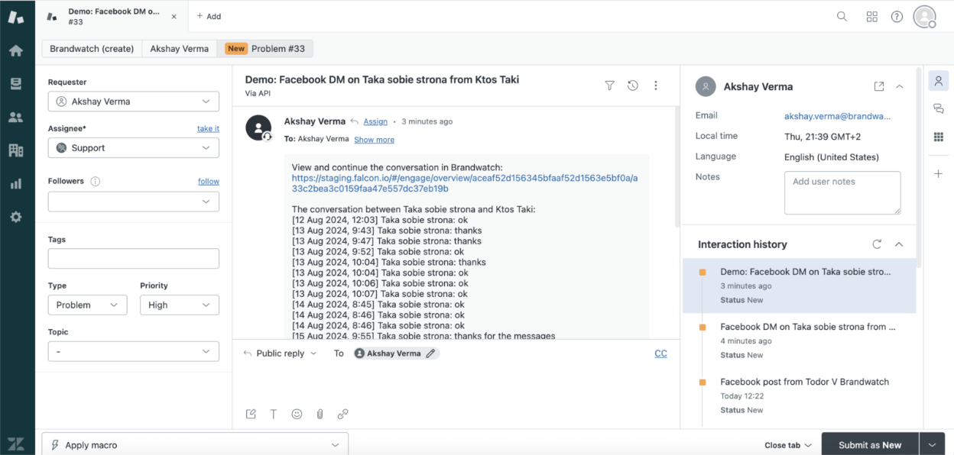Click the CC link
954x455 pixels.
point(661,353)
